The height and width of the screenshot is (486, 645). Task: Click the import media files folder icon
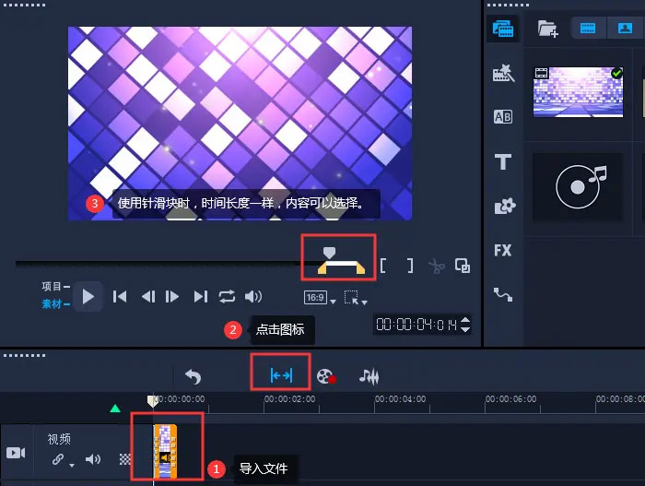point(547,29)
